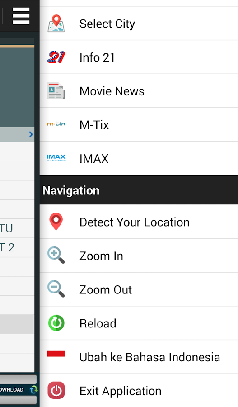The width and height of the screenshot is (238, 407).
Task: Tap the 21 logo icon
Action: [x=56, y=57]
